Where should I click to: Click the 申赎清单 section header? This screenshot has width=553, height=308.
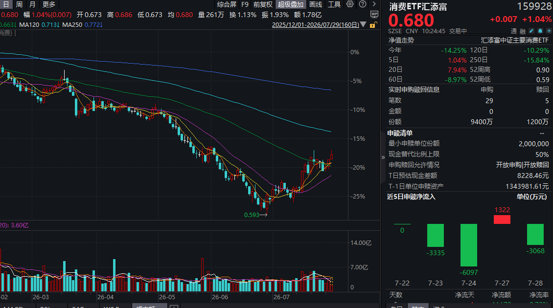[x=400, y=133]
